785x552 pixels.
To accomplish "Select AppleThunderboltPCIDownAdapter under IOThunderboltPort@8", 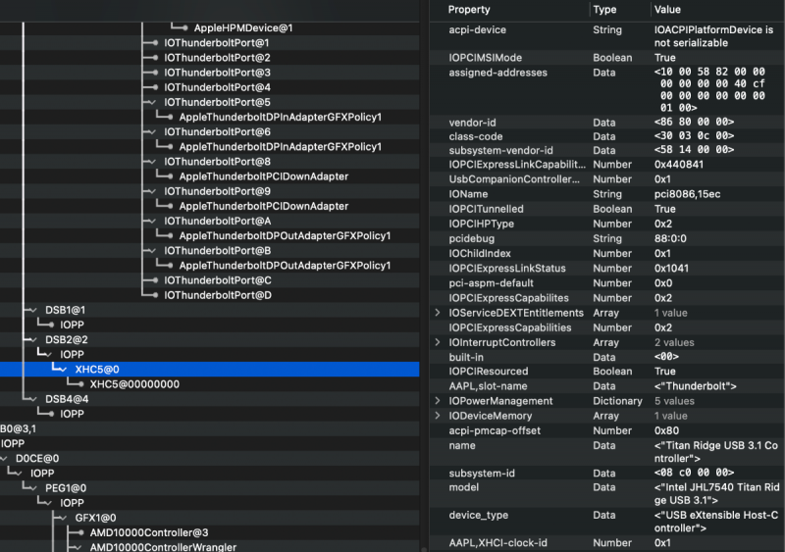I will (264, 176).
